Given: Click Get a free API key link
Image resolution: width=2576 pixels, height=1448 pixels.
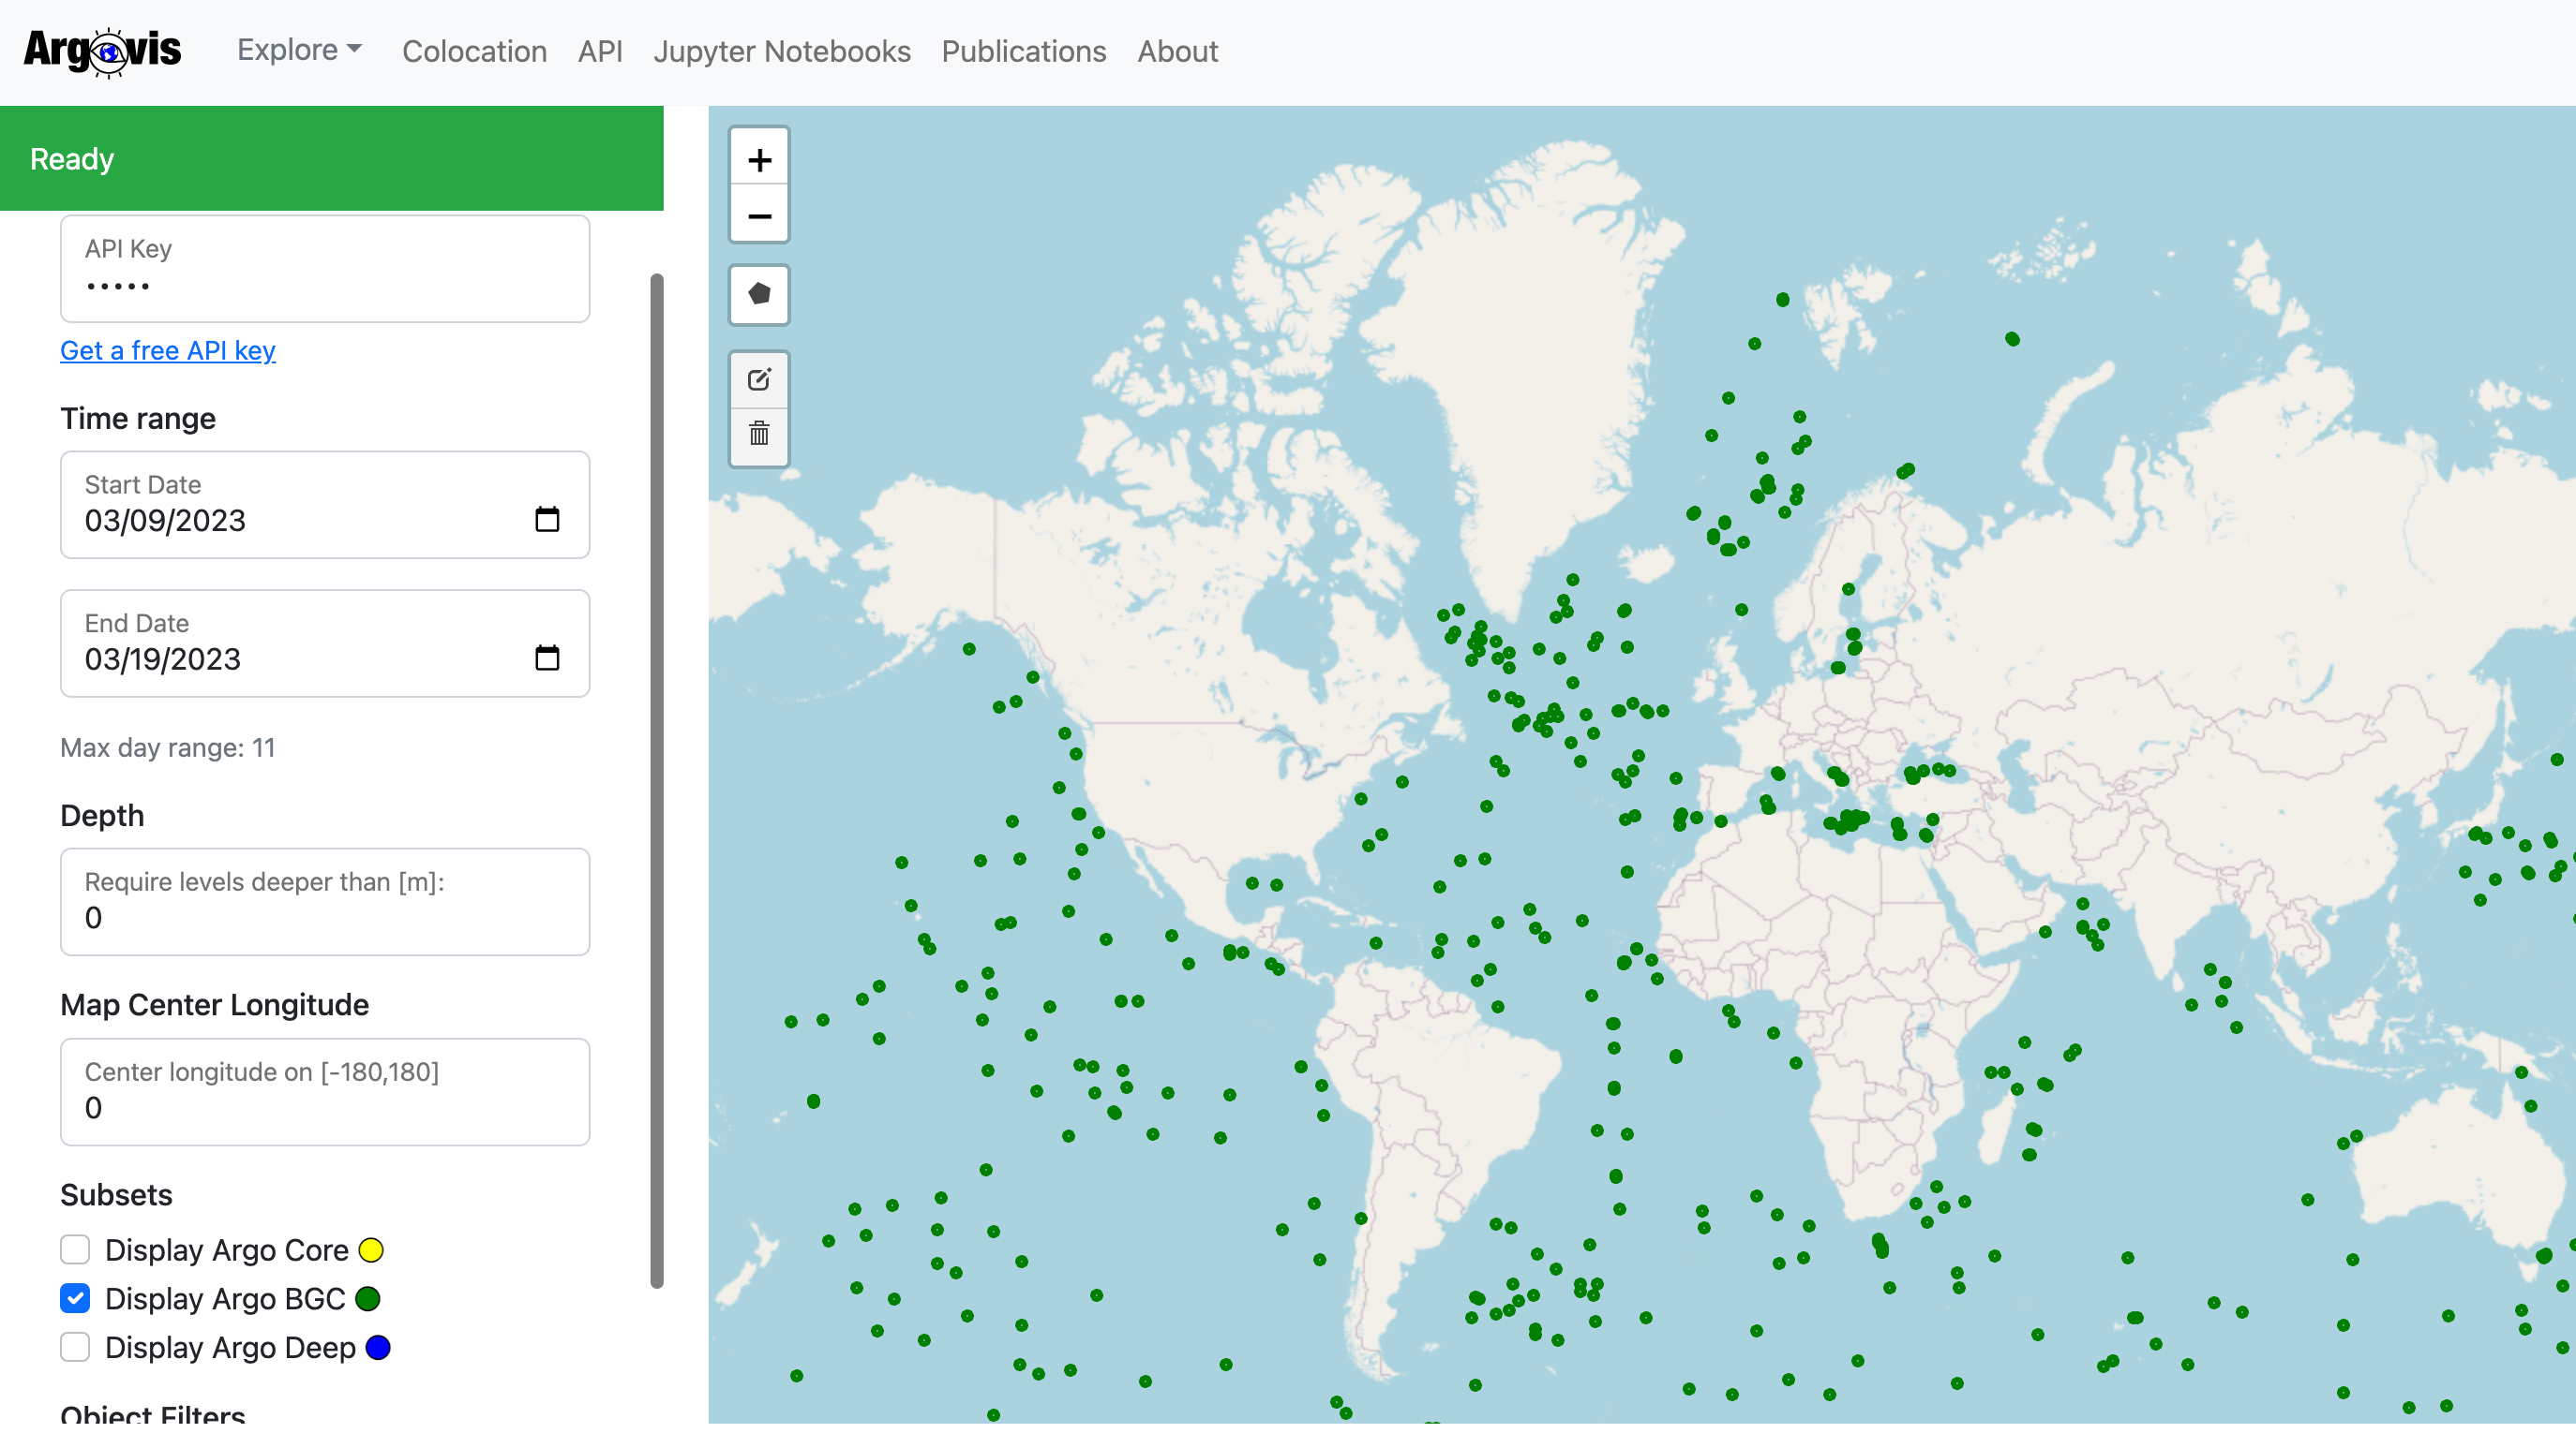Looking at the screenshot, I should pyautogui.click(x=168, y=350).
